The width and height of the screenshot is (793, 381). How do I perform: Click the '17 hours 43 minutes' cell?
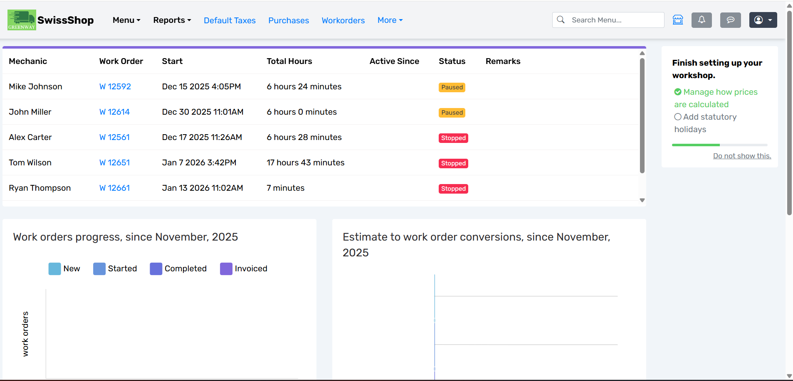coord(306,162)
